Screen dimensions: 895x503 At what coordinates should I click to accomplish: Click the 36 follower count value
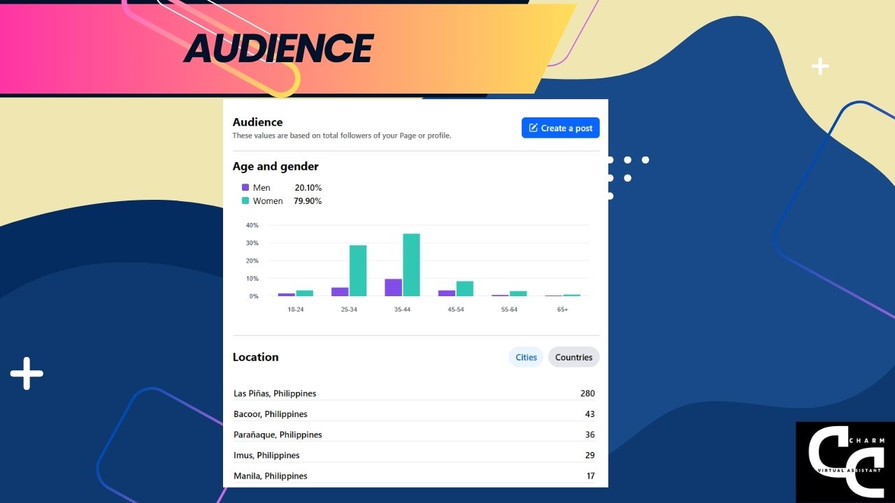(590, 435)
